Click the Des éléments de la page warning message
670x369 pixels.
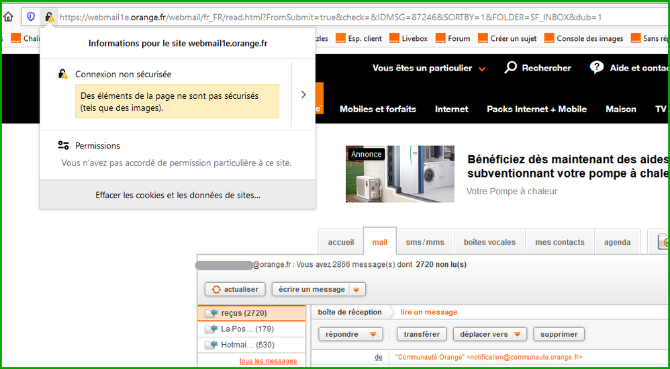tap(177, 101)
